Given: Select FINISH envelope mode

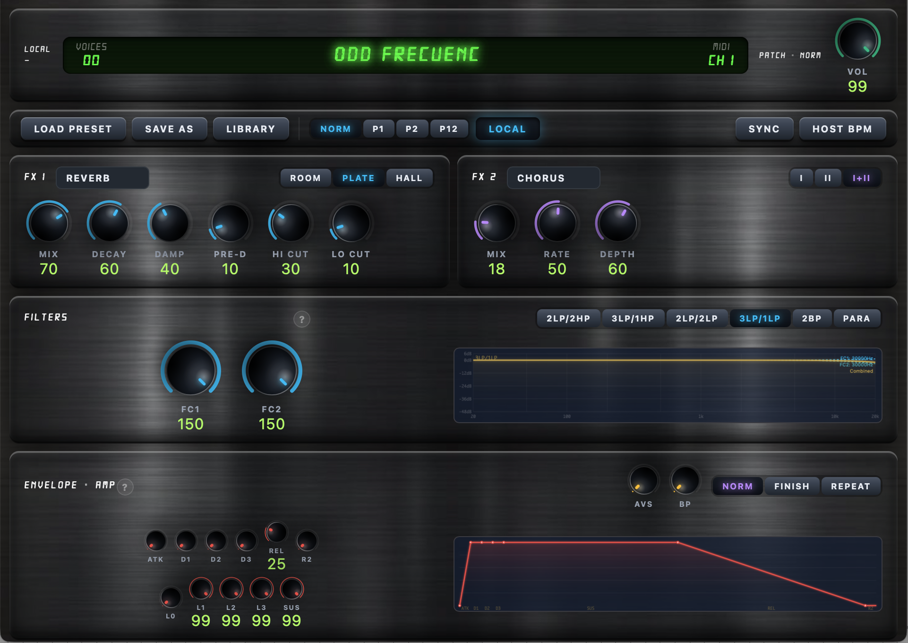Looking at the screenshot, I should click(x=792, y=487).
